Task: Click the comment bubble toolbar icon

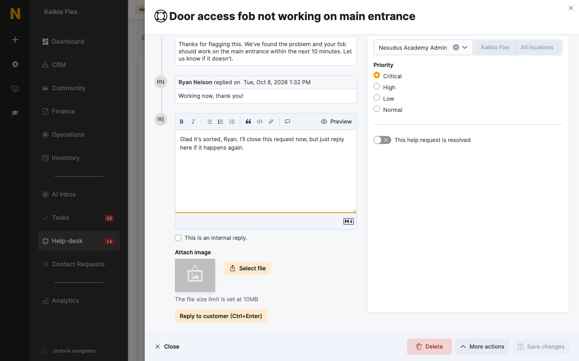Action: pyautogui.click(x=287, y=122)
